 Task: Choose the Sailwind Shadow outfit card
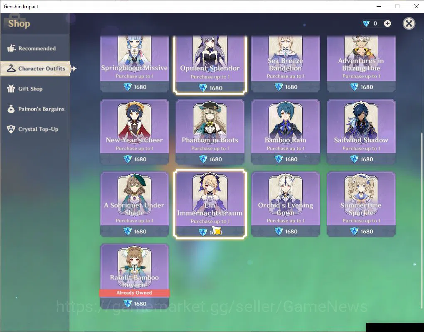[361, 132]
